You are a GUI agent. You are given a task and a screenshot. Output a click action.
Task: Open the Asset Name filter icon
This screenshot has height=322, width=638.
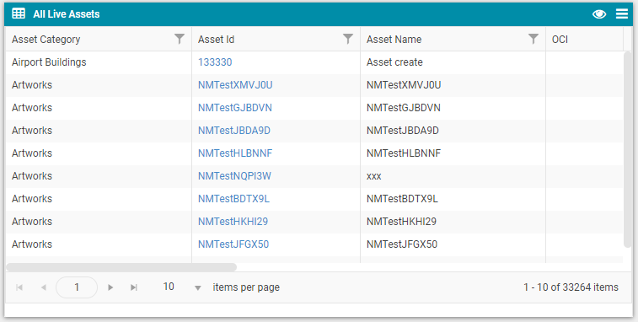click(533, 39)
